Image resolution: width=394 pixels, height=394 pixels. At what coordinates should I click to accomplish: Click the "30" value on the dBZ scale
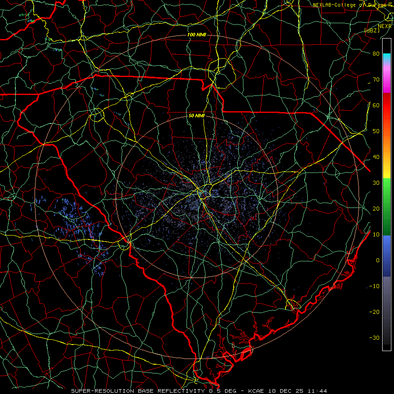point(376,183)
